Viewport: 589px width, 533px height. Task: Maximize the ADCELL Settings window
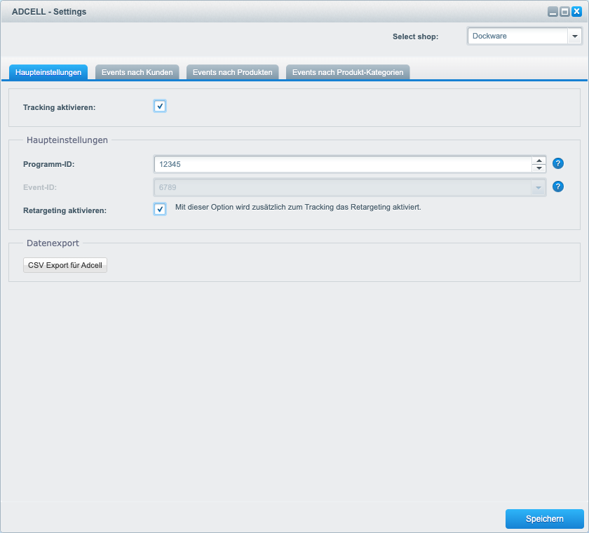pos(564,12)
